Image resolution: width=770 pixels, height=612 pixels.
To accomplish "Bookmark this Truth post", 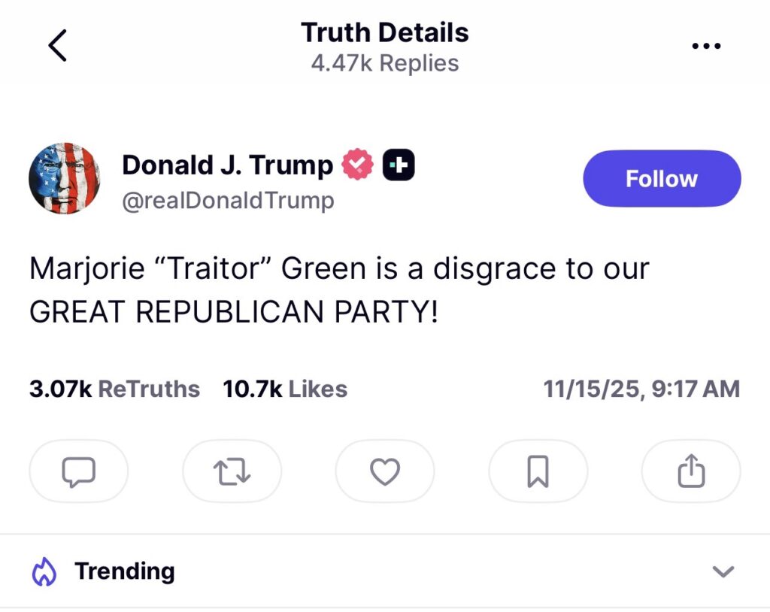I will (538, 471).
